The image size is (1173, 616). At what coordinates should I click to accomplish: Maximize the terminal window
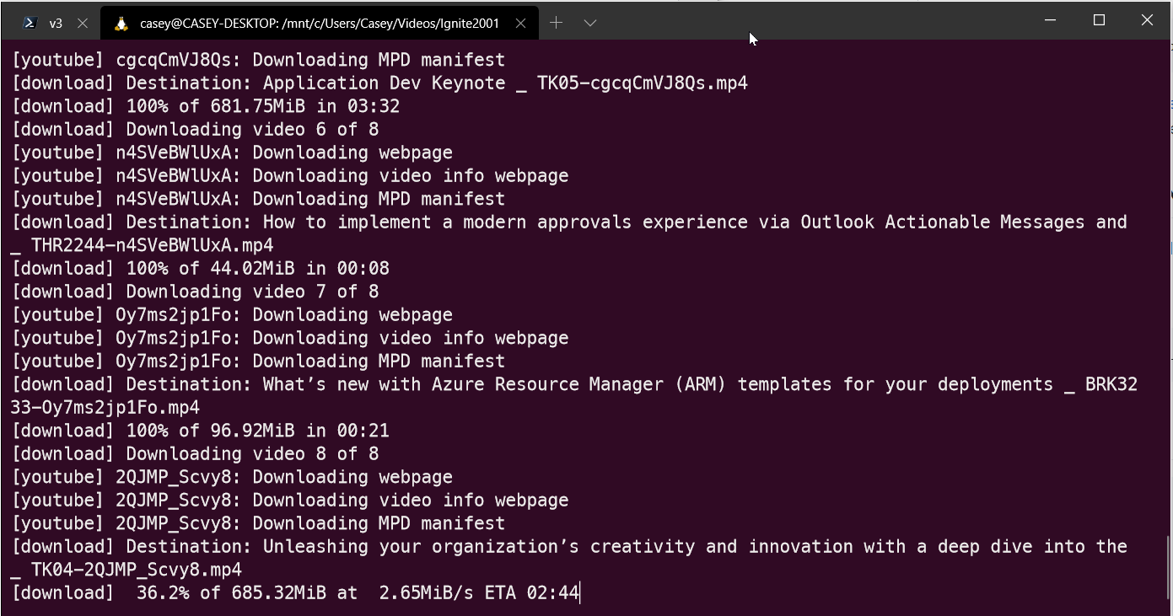coord(1099,20)
